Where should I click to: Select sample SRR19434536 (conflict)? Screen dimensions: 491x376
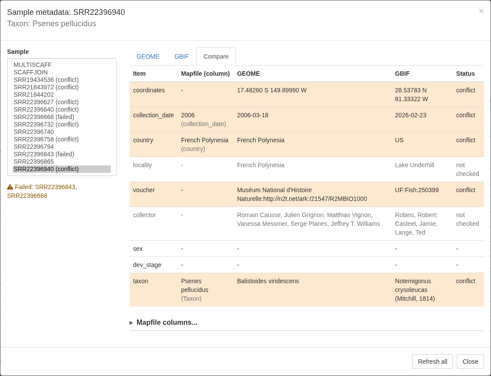(x=62, y=80)
